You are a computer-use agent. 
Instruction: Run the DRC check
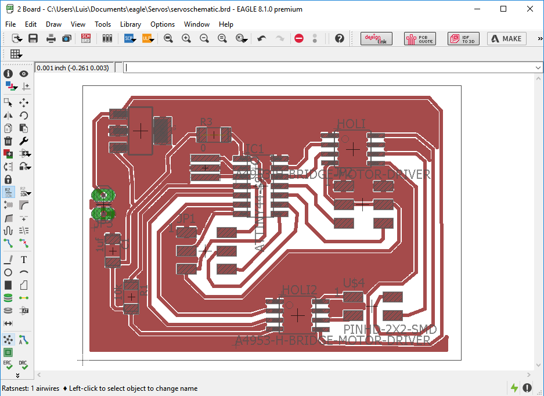tap(24, 365)
